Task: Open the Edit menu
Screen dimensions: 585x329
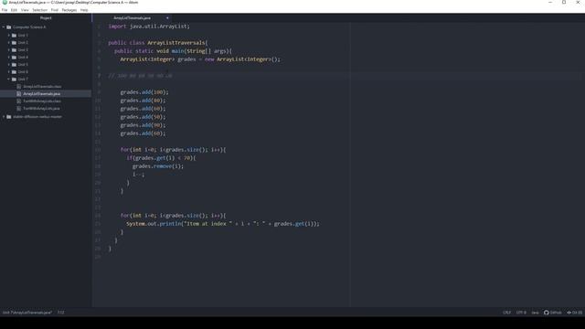Action: (14, 10)
